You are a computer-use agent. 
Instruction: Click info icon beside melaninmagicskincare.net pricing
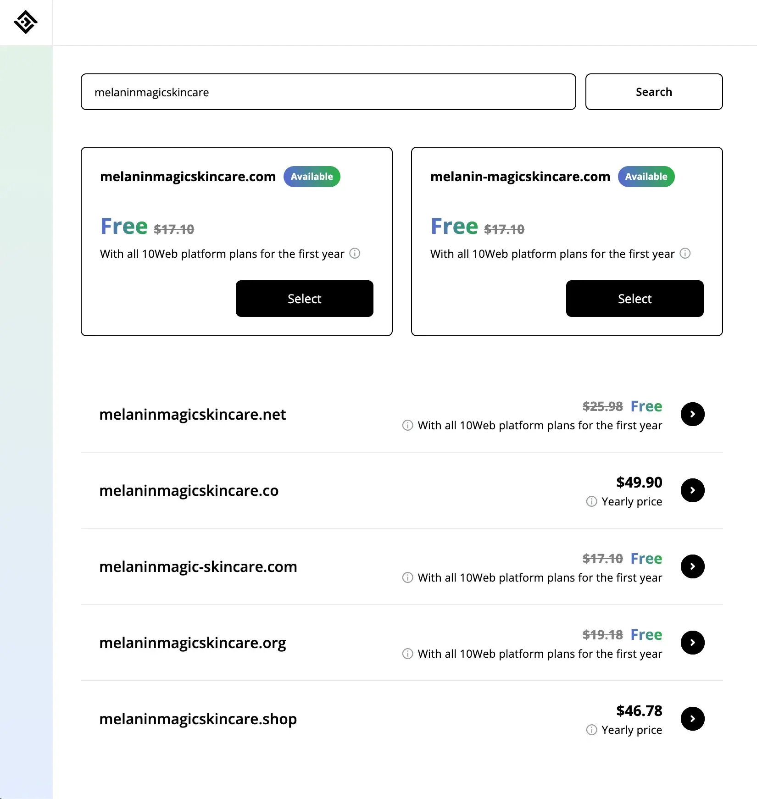click(407, 425)
